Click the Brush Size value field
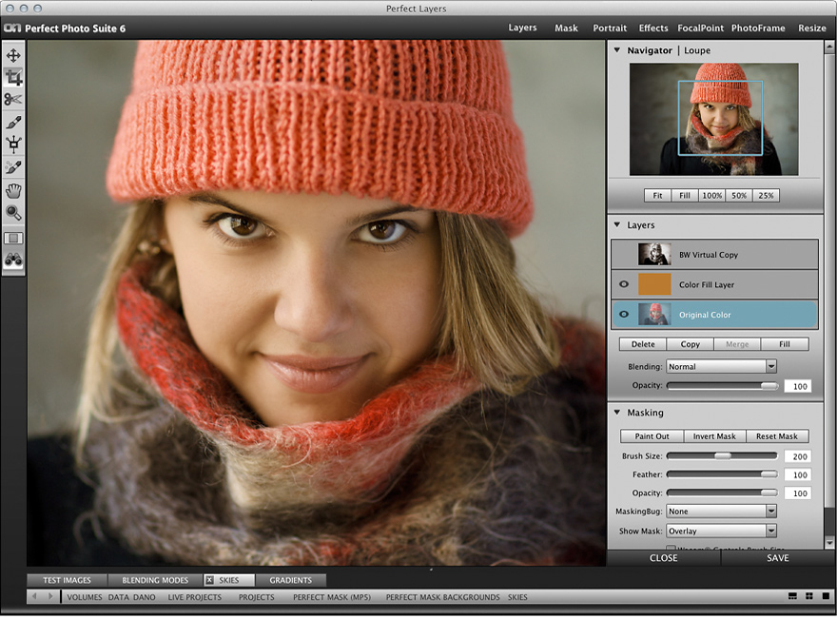The width and height of the screenshot is (837, 618). (x=798, y=456)
